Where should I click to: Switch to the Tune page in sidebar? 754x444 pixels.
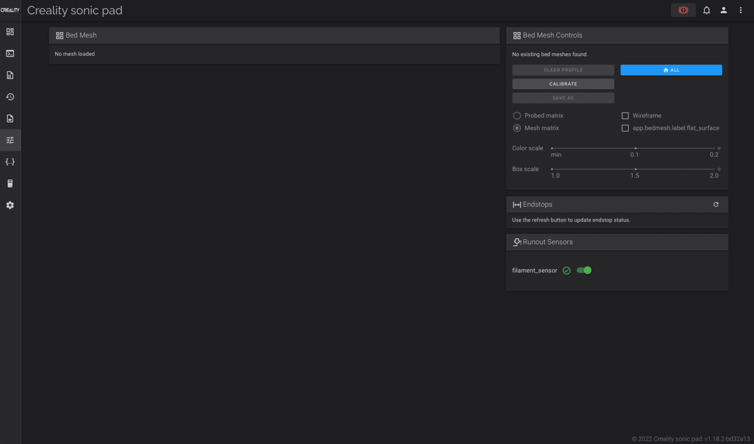(10, 140)
